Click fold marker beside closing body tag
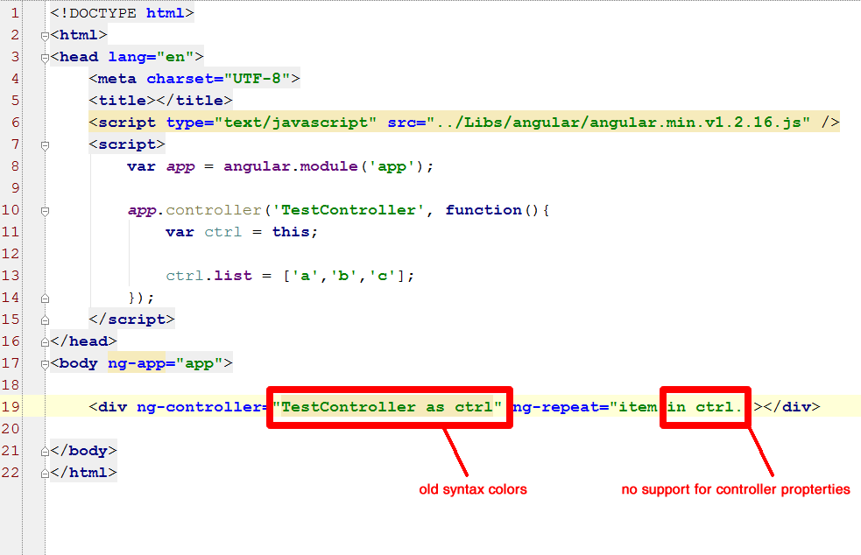 [x=45, y=452]
